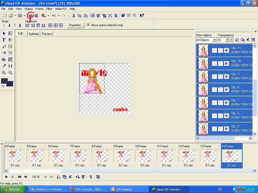This screenshot has height=193, width=258.
Task: Toggle the first box of Obj - 7
Action: (214, 103)
